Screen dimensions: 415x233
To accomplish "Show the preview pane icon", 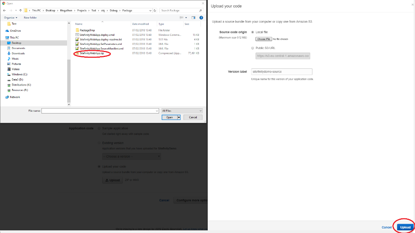I will pos(193,17).
